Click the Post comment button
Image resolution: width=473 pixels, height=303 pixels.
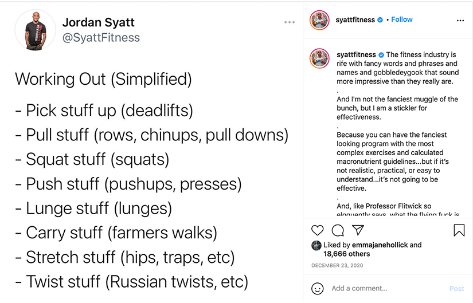[457, 289]
